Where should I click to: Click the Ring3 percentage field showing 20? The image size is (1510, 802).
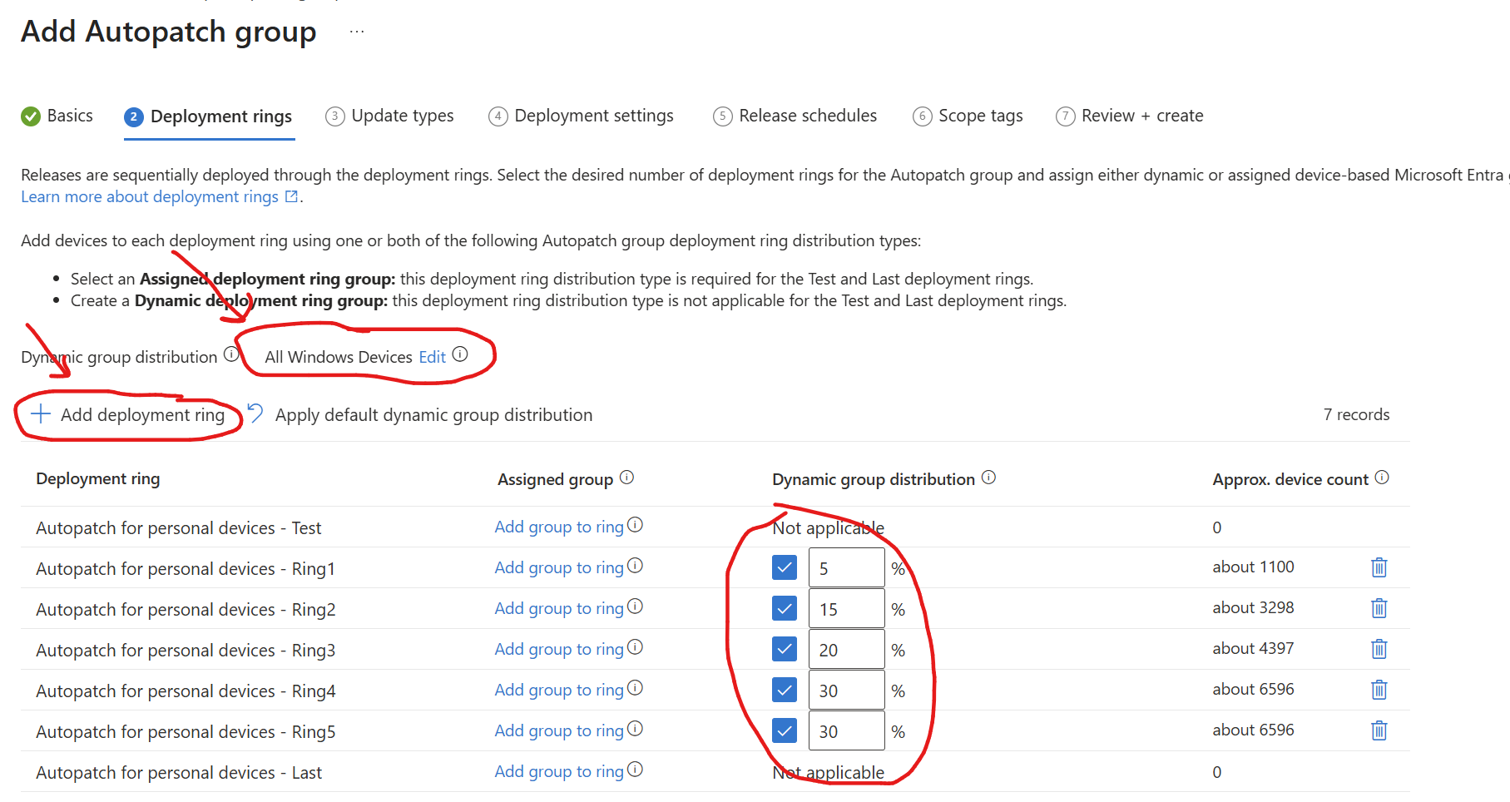click(x=846, y=649)
